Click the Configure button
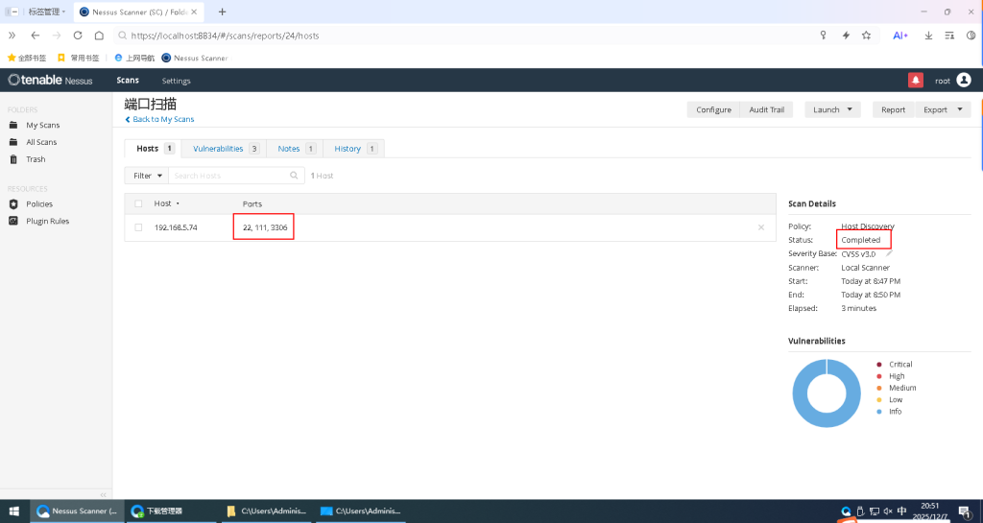Screen dimensions: 983x523 pos(713,109)
